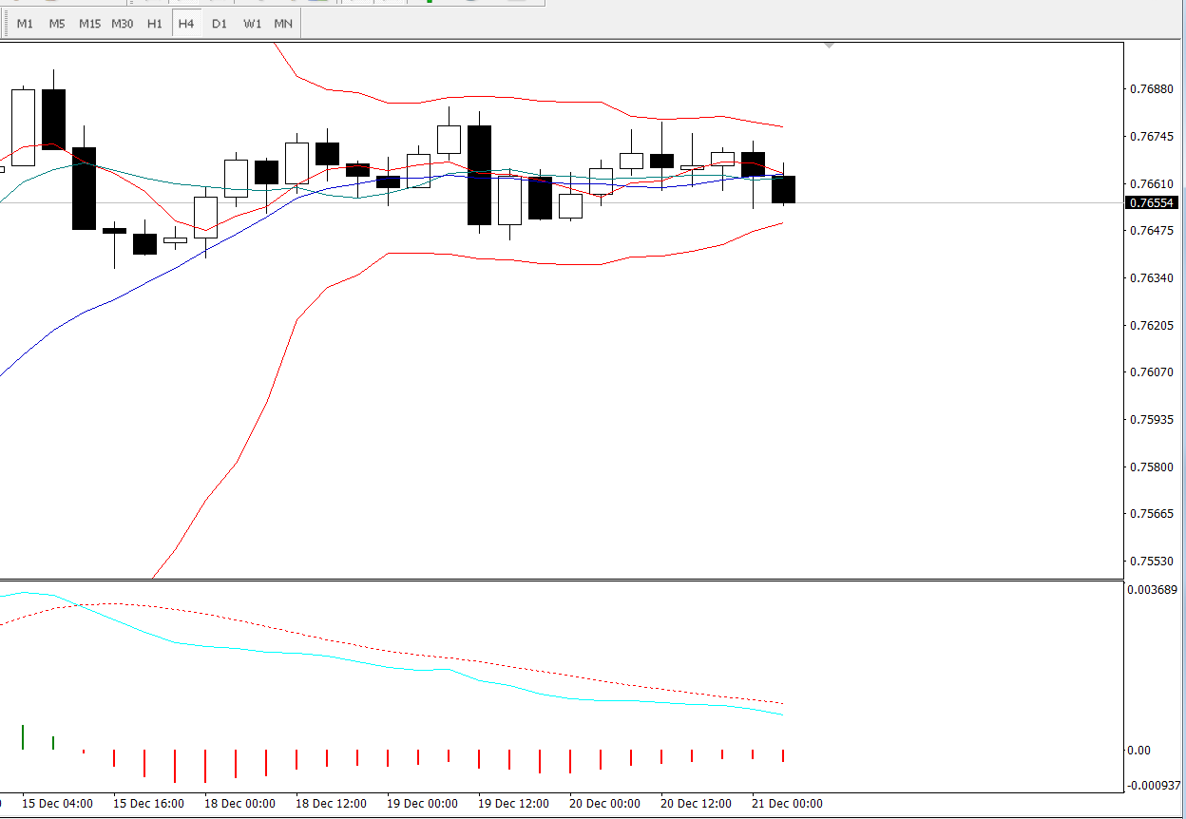Click price axis value 0.75800
This screenshot has width=1186, height=819.
coord(1151,467)
